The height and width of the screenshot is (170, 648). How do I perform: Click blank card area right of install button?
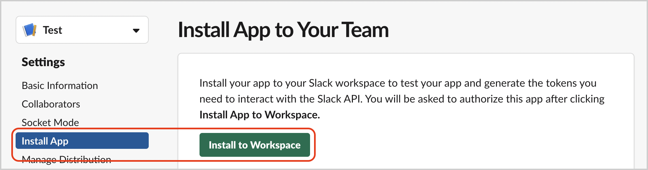click(x=465, y=145)
